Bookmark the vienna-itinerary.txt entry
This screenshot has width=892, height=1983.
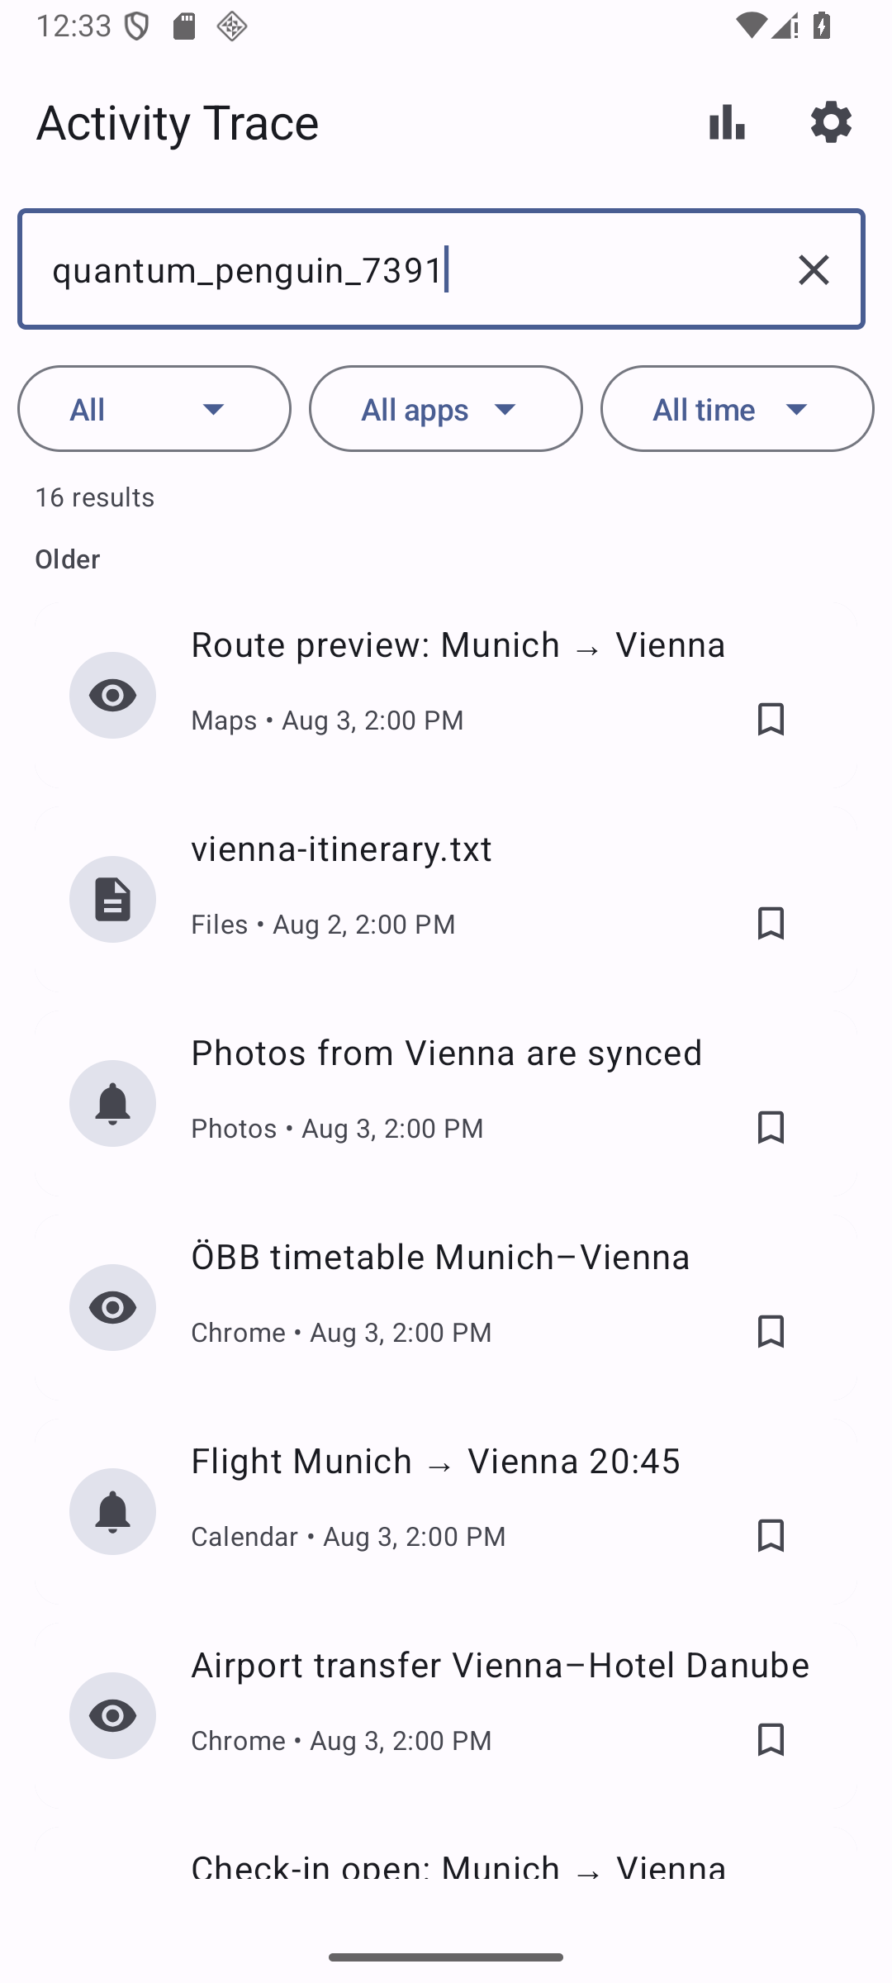tap(771, 923)
